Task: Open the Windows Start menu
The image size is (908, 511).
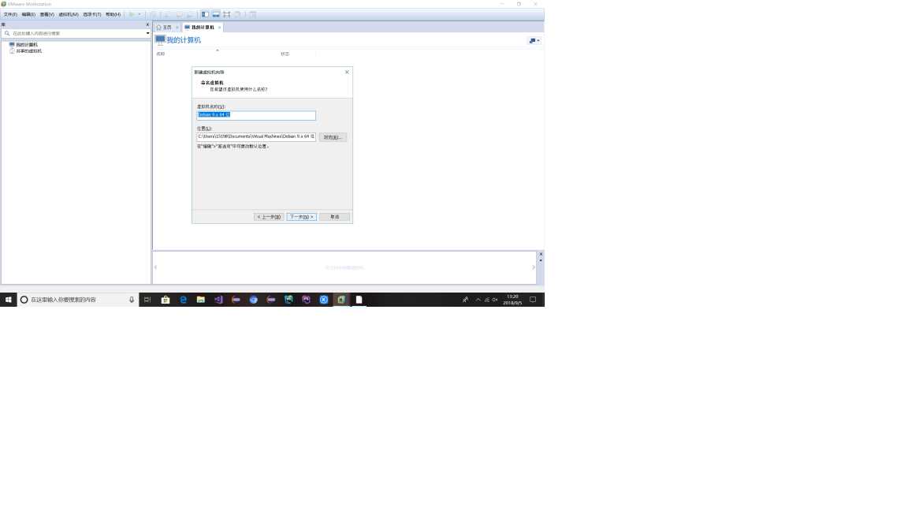Action: click(8, 300)
